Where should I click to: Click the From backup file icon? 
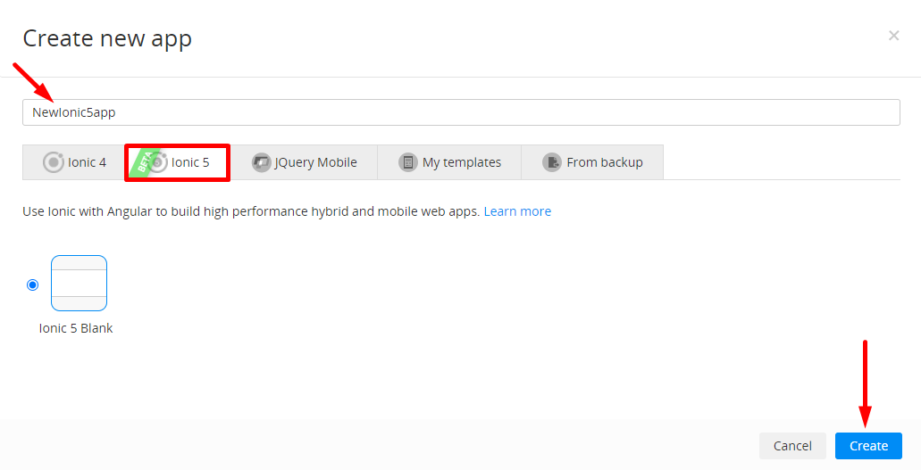pos(551,162)
